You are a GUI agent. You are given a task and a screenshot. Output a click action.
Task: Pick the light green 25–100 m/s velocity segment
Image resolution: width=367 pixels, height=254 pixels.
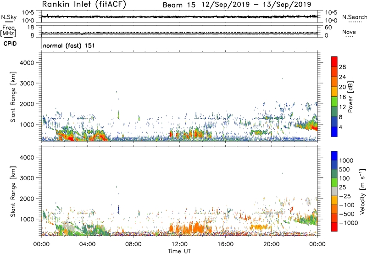334,182
